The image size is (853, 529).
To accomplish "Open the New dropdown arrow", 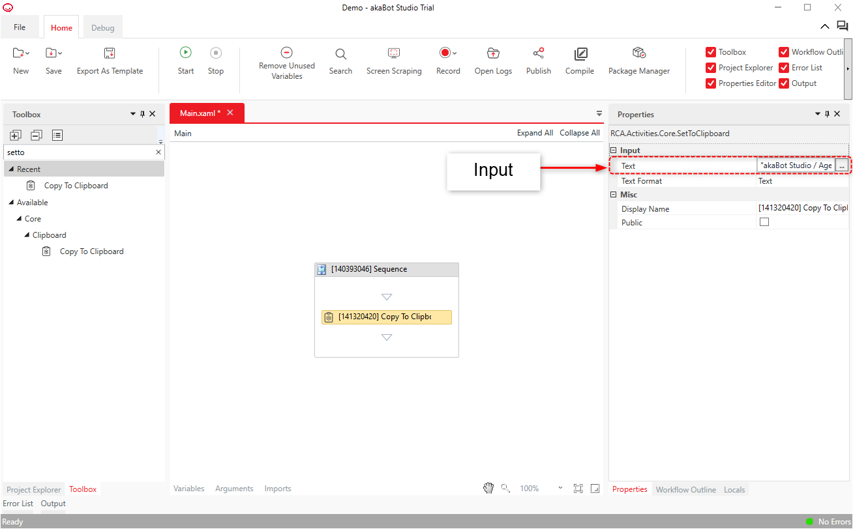I will click(27, 53).
